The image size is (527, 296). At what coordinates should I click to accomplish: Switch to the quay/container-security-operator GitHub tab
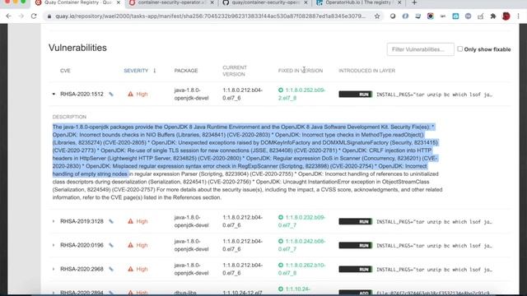click(x=265, y=2)
